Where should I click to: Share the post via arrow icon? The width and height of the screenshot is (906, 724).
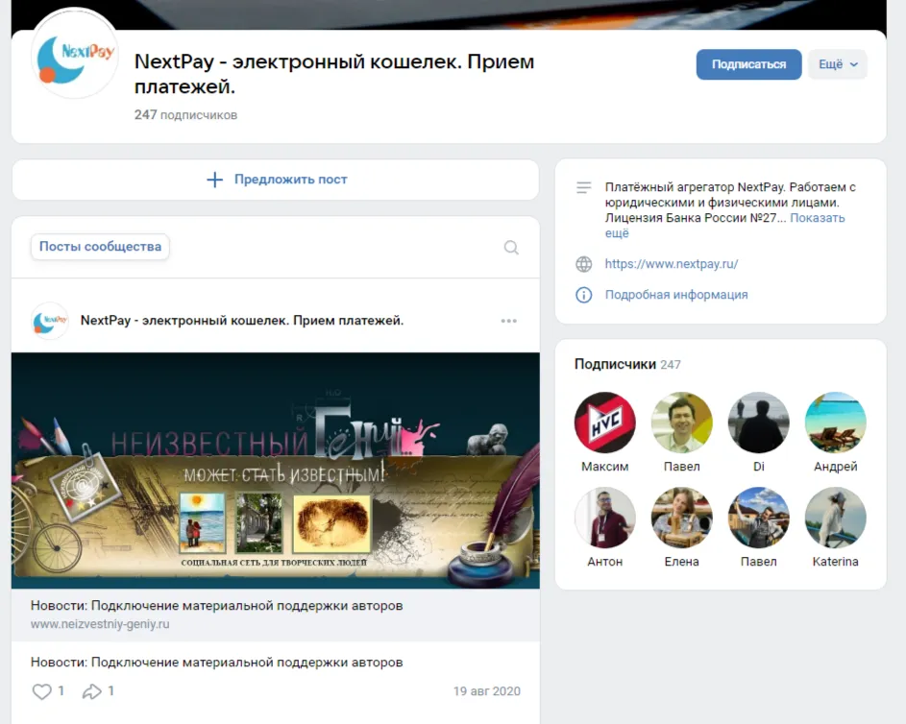pos(92,691)
